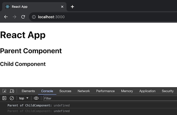Reload the localhost page
The height and width of the screenshot is (115, 177).
23,17
